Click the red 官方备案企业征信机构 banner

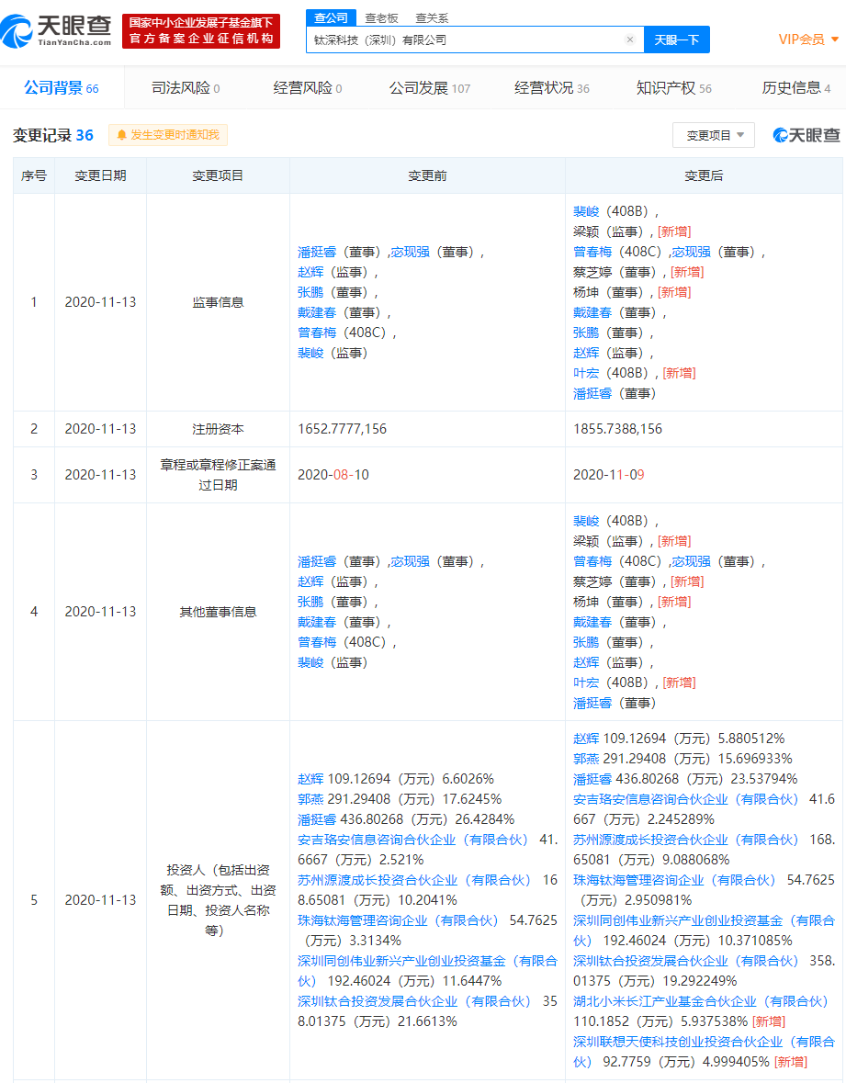(x=201, y=31)
